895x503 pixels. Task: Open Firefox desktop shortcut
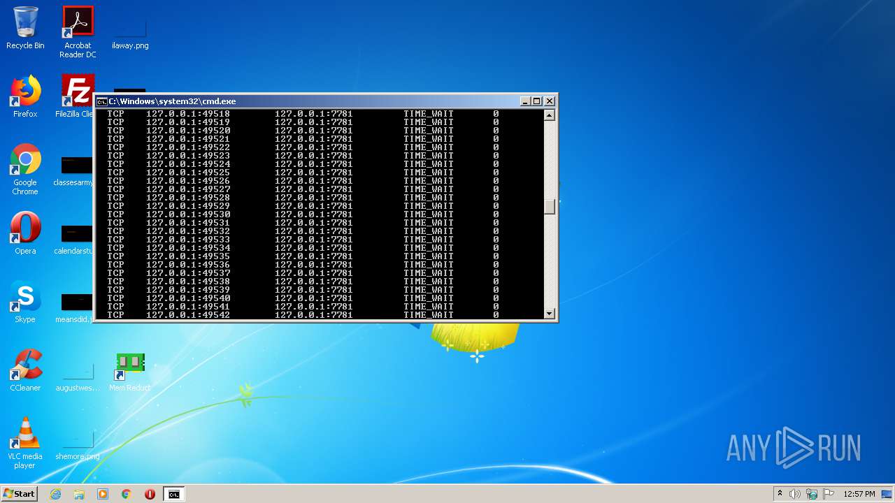25,96
